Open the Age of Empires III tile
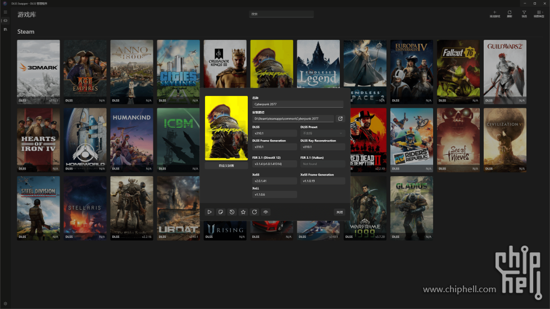This screenshot has height=309, width=550. 85,72
